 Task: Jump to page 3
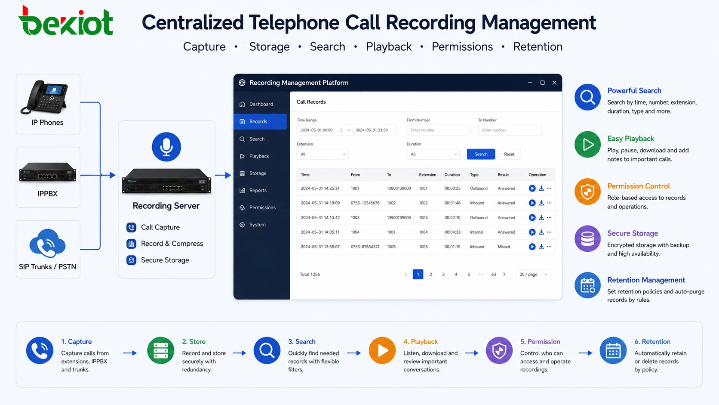point(443,274)
